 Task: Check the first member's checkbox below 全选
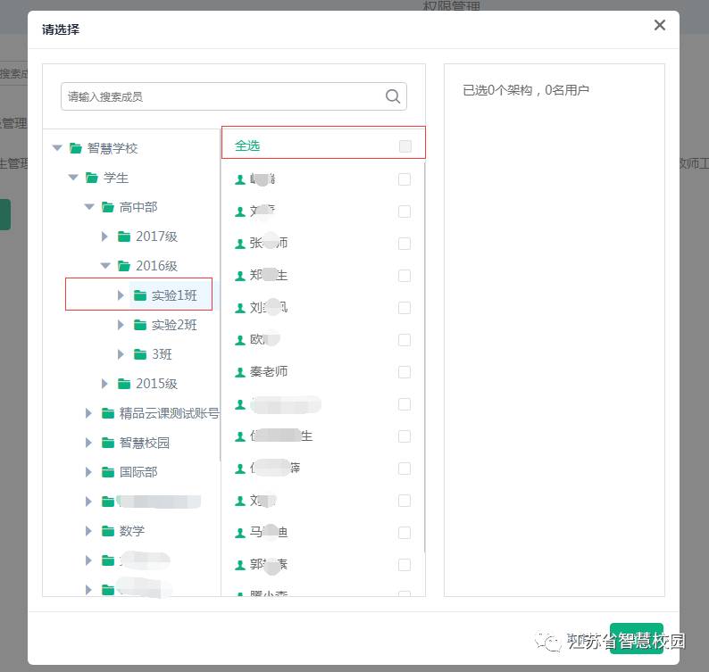405,179
